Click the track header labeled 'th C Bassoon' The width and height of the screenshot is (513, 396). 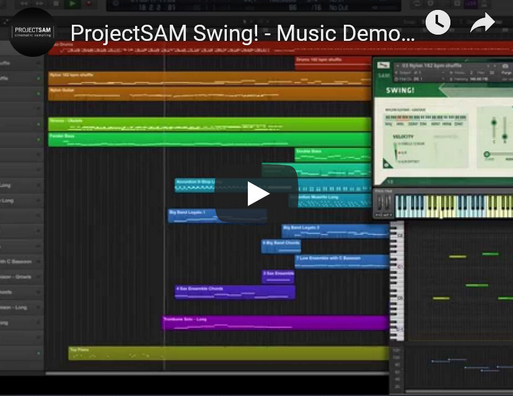(22, 261)
